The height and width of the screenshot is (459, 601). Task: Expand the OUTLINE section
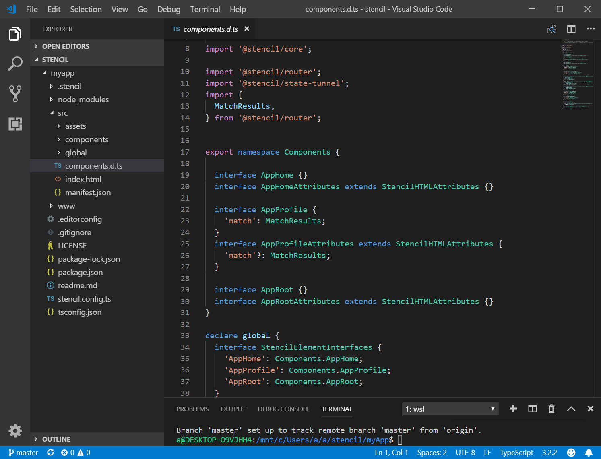56,439
